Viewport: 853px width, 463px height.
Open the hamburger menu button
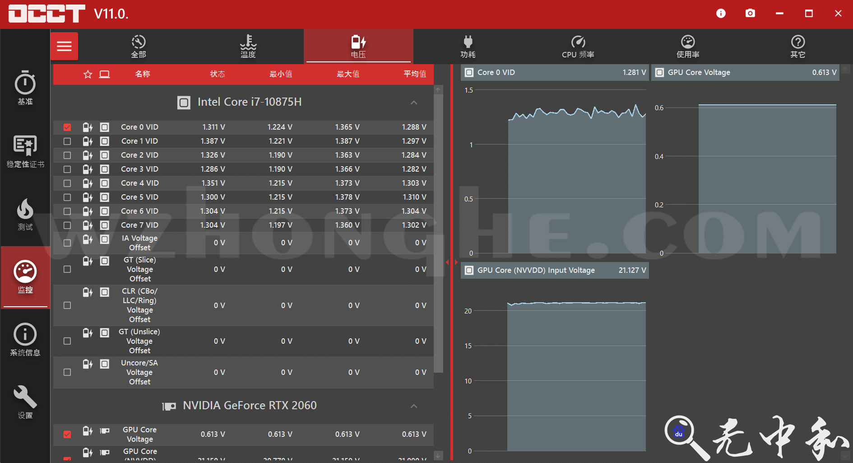pos(64,46)
